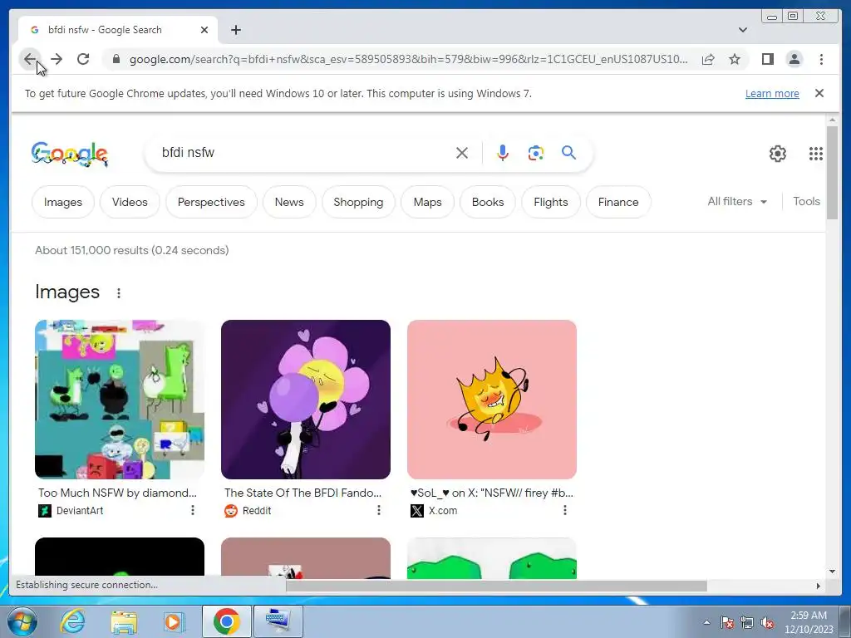Click the vertical scrollbar up arrow
Image resolution: width=851 pixels, height=638 pixels.
[832, 120]
